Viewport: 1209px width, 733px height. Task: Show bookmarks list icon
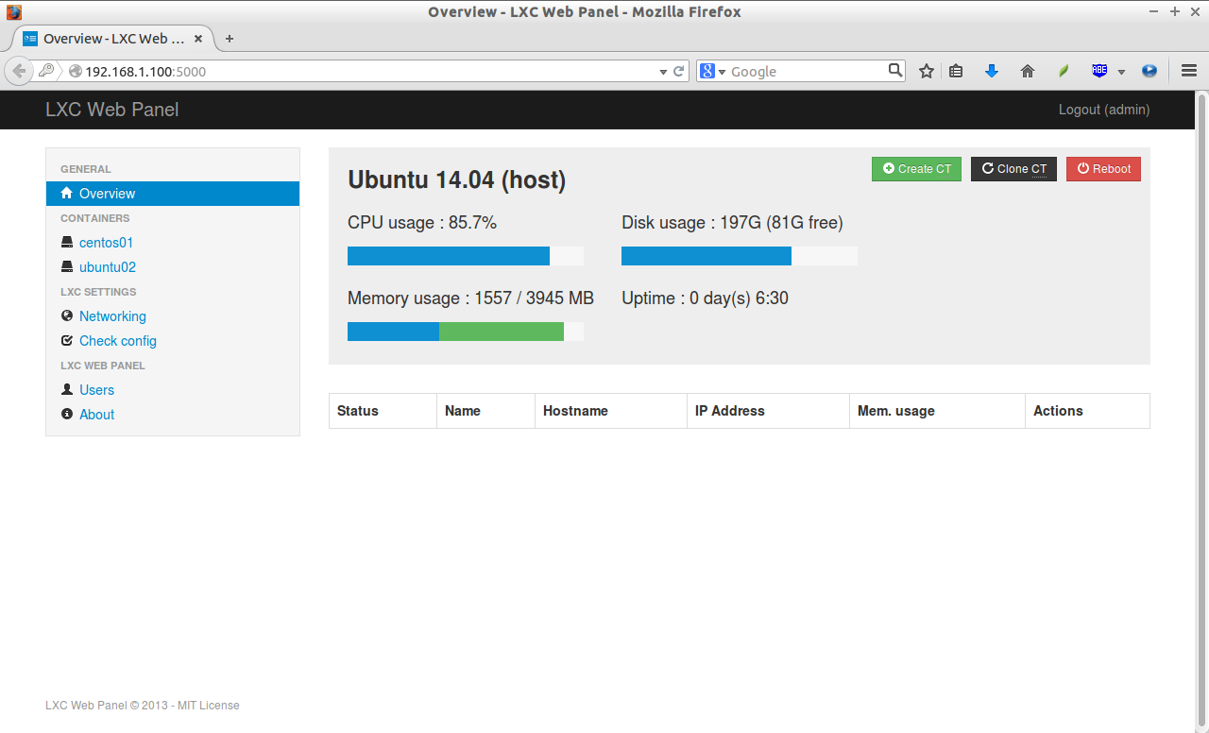(956, 71)
